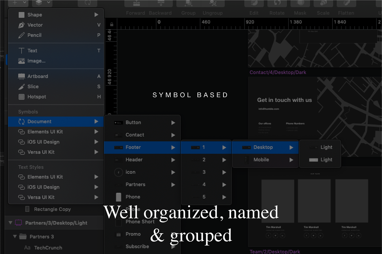This screenshot has width=382, height=254.
Task: Insert the Light footer with dark thumbnail
Action: tap(320, 147)
